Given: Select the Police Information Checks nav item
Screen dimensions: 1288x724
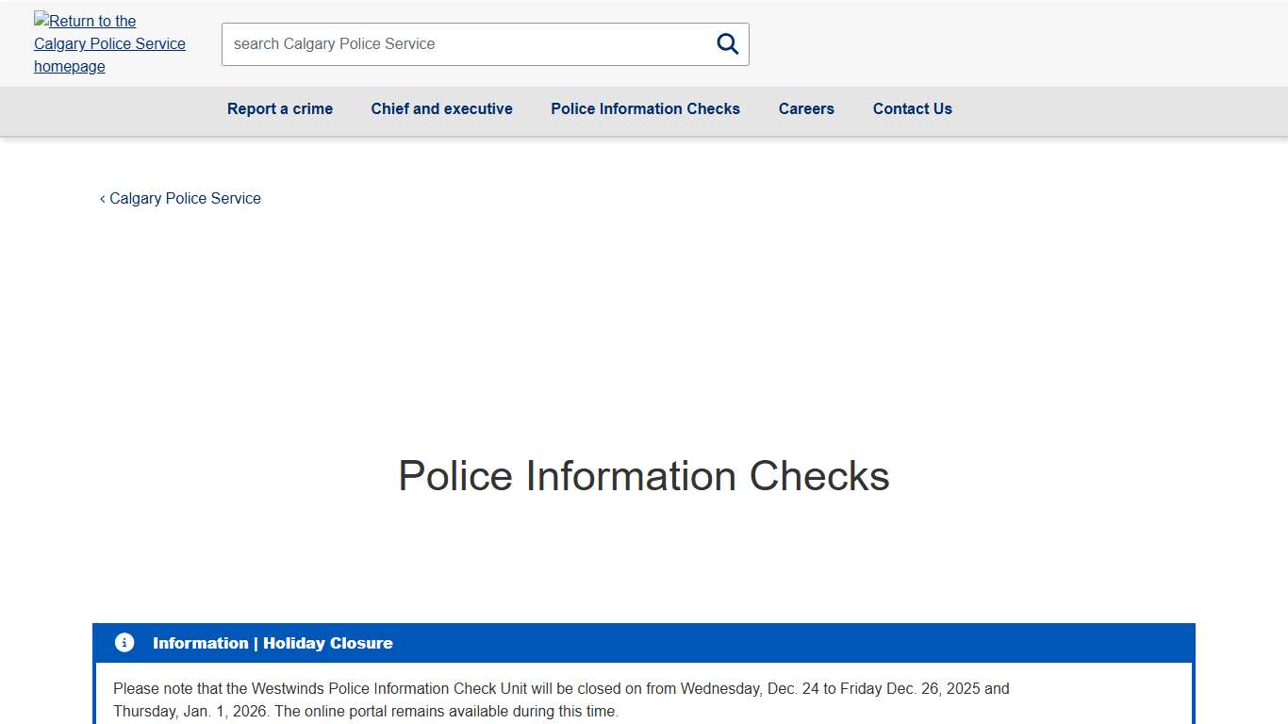Looking at the screenshot, I should [645, 108].
